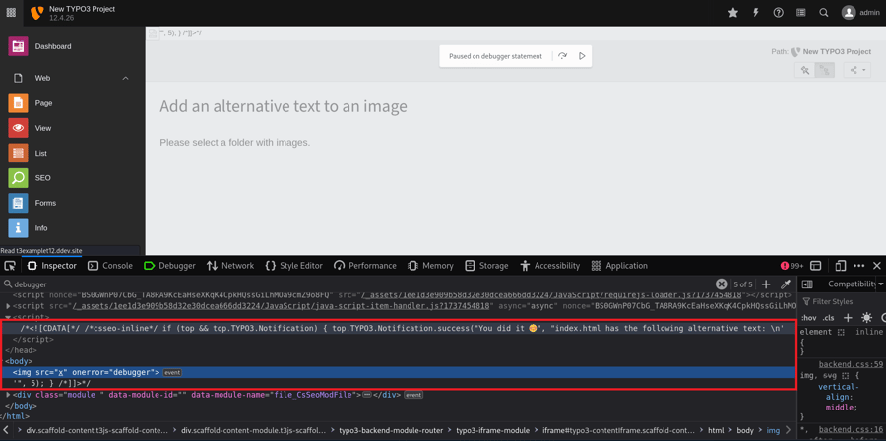Pick color with the eyedropper icon
Viewport: 886px width, 441px height.
[786, 284]
